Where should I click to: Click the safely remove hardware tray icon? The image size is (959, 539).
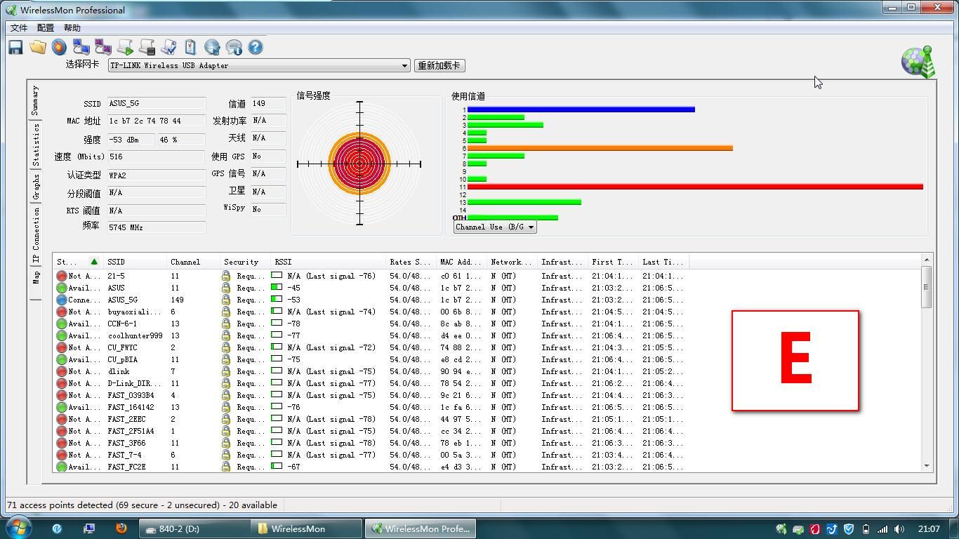(x=798, y=529)
